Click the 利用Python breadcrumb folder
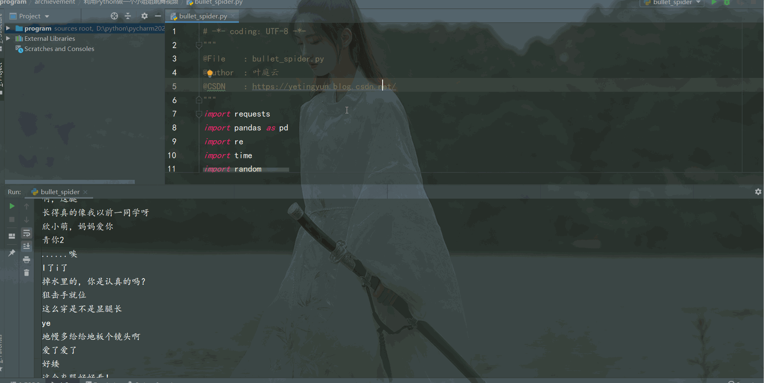 [x=131, y=2]
